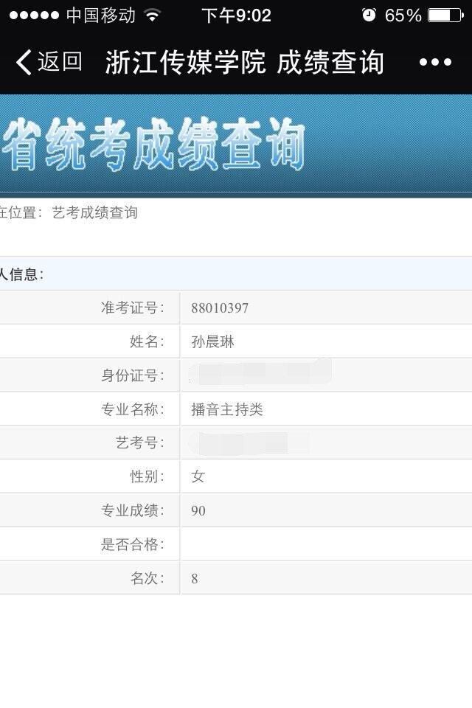Select the name value 孙晨琳
This screenshot has height=708, width=472.
(x=212, y=341)
